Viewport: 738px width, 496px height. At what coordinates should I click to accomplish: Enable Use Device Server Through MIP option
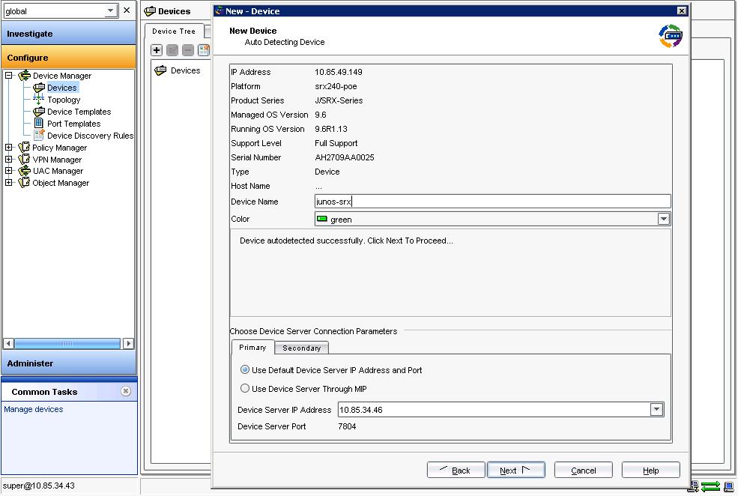tap(244, 387)
